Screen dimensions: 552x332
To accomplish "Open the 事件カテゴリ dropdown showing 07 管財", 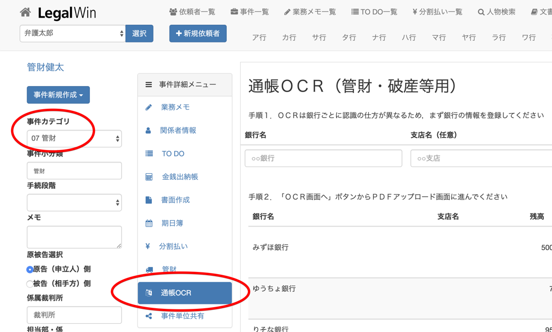I will pos(74,139).
